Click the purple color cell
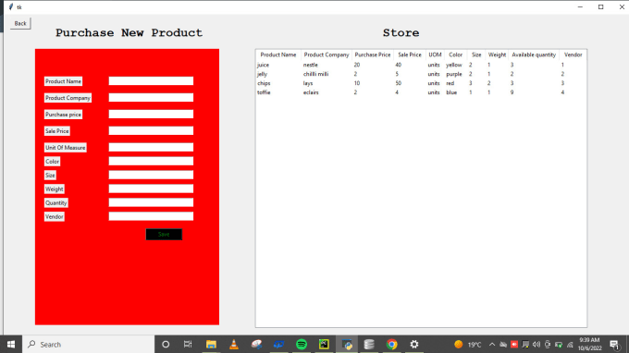Viewport: 629px width, 353px height. [x=454, y=74]
